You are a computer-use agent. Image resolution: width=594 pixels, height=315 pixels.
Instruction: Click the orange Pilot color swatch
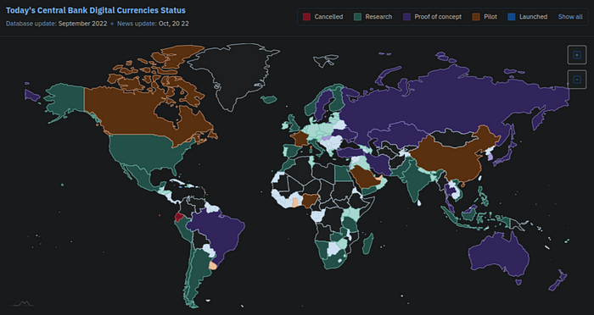point(476,17)
